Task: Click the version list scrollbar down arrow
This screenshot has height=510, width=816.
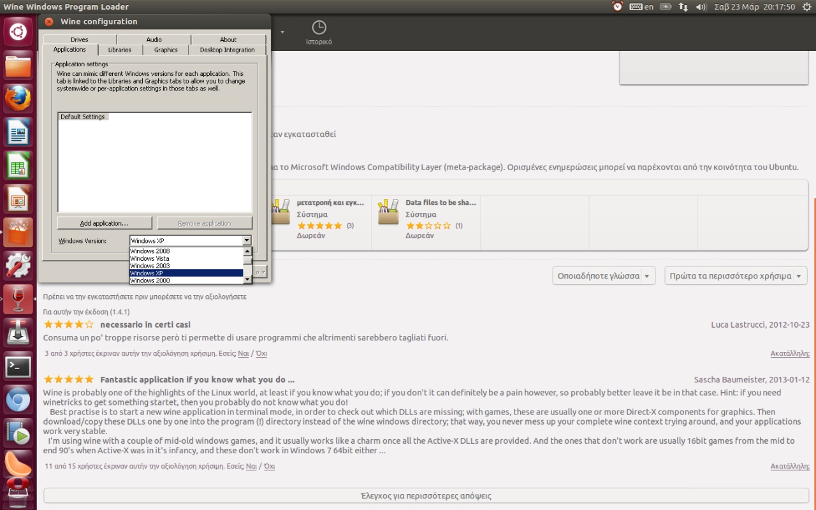Action: 247,280
